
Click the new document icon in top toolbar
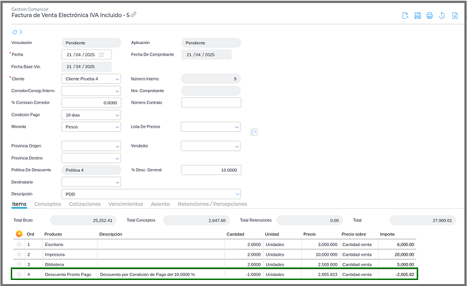click(x=405, y=16)
